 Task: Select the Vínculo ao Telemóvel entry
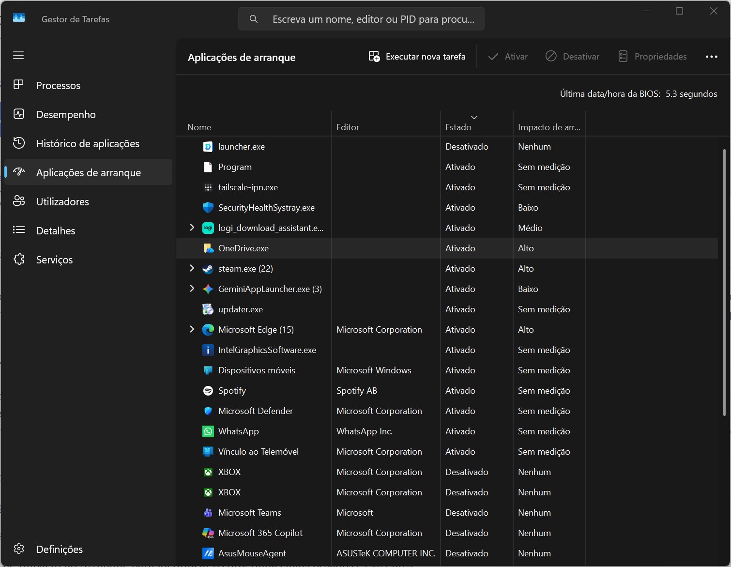pos(447,451)
